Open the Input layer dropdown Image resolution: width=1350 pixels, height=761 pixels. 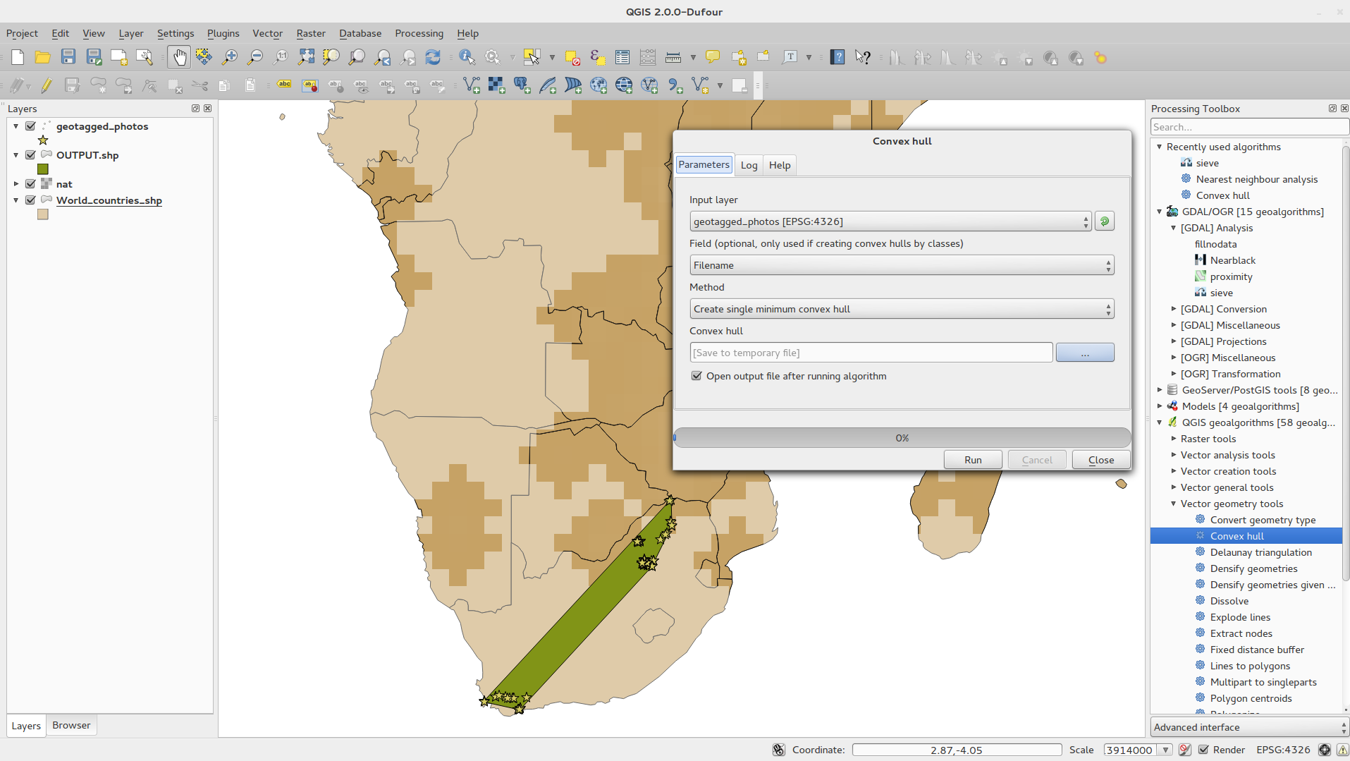[x=890, y=221]
